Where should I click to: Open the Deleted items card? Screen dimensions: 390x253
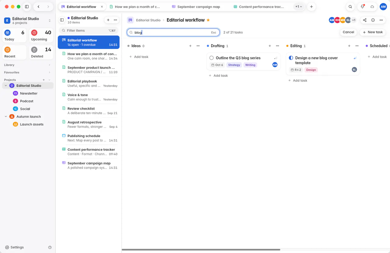pyautogui.click(x=41, y=52)
